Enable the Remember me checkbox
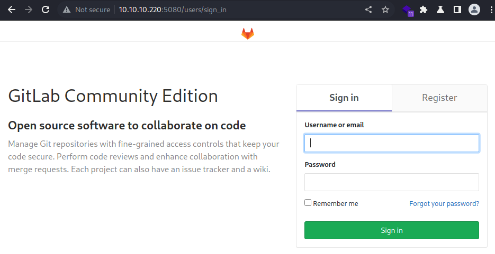 click(x=308, y=203)
